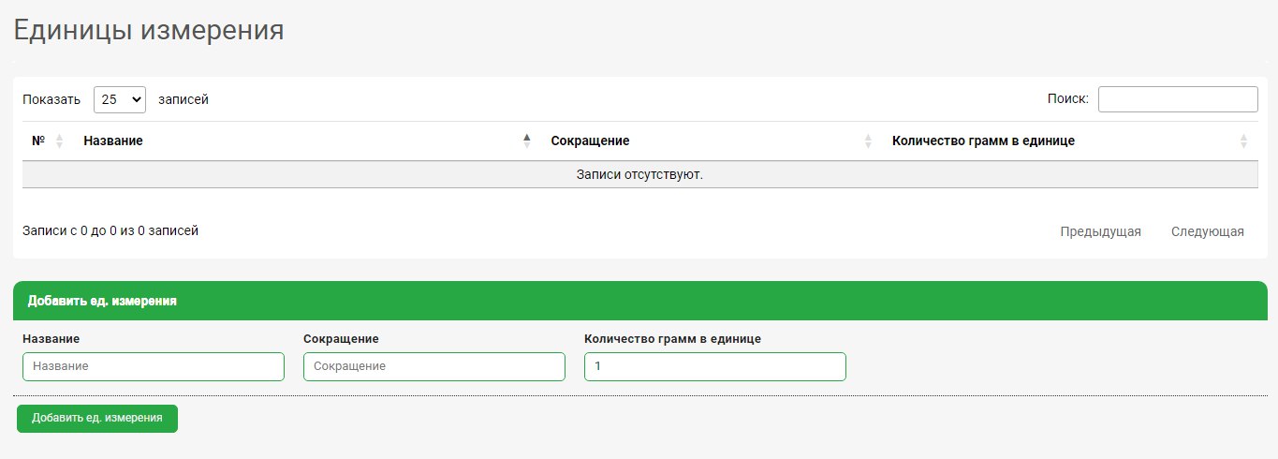
Task: Click the sort arrows in Сокращение column
Action: 868,141
